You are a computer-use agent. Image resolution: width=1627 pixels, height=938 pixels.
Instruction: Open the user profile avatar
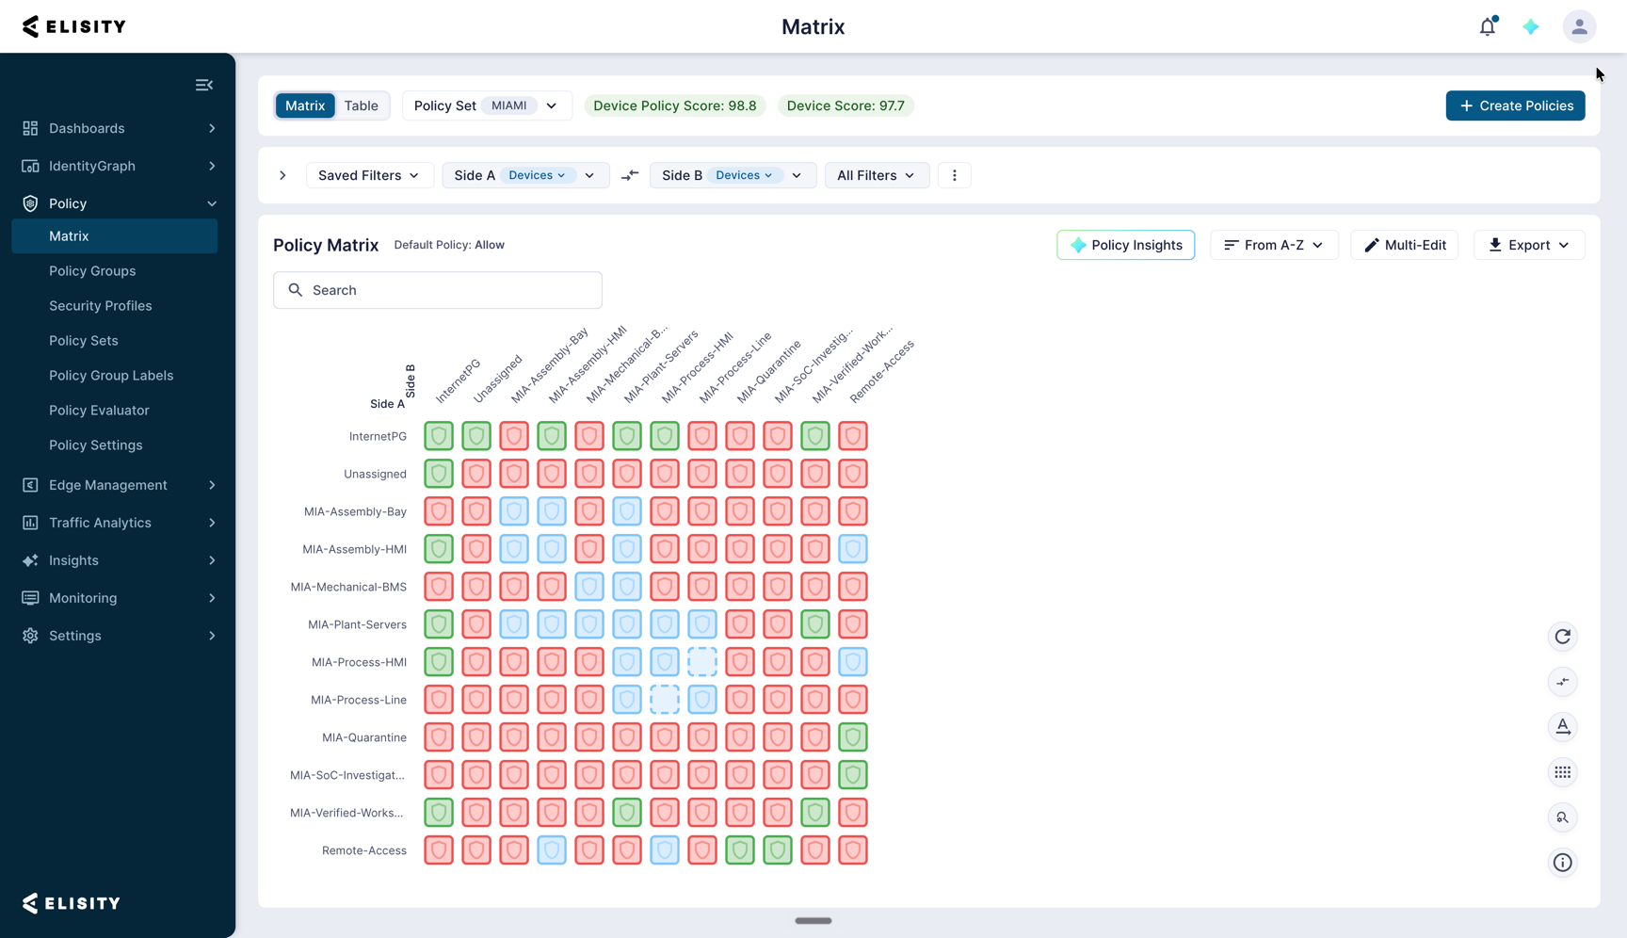pos(1579,26)
